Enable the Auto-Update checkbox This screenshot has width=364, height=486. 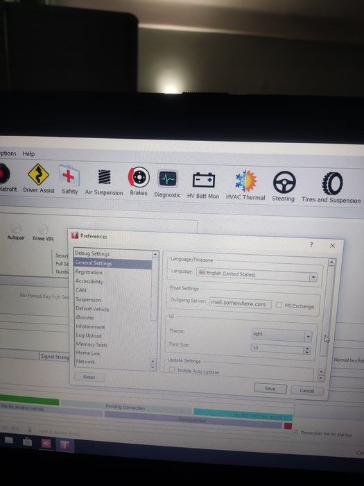point(172,369)
